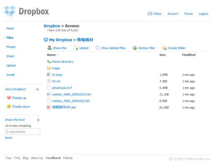217x168 pixels.
Task: Open the Inbox envelope icon
Action: coord(150,13)
